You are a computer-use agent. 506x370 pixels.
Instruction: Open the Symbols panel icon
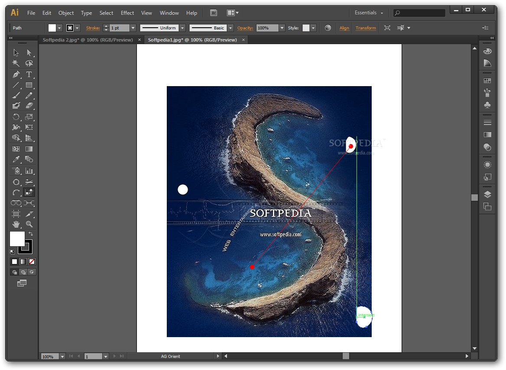[x=487, y=105]
